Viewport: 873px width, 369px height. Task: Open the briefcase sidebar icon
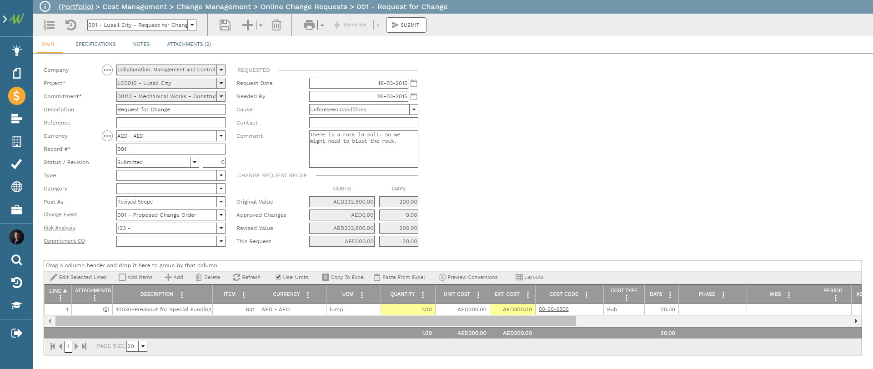(x=17, y=209)
